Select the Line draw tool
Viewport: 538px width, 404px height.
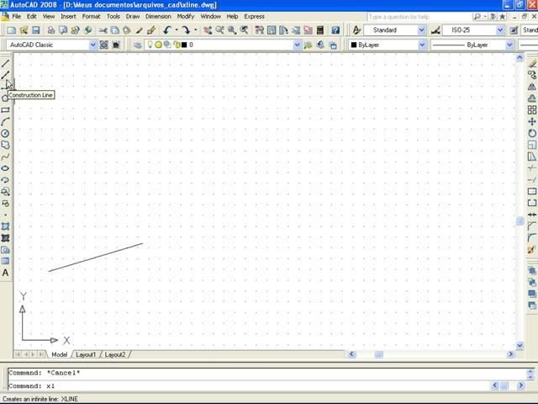(6, 63)
